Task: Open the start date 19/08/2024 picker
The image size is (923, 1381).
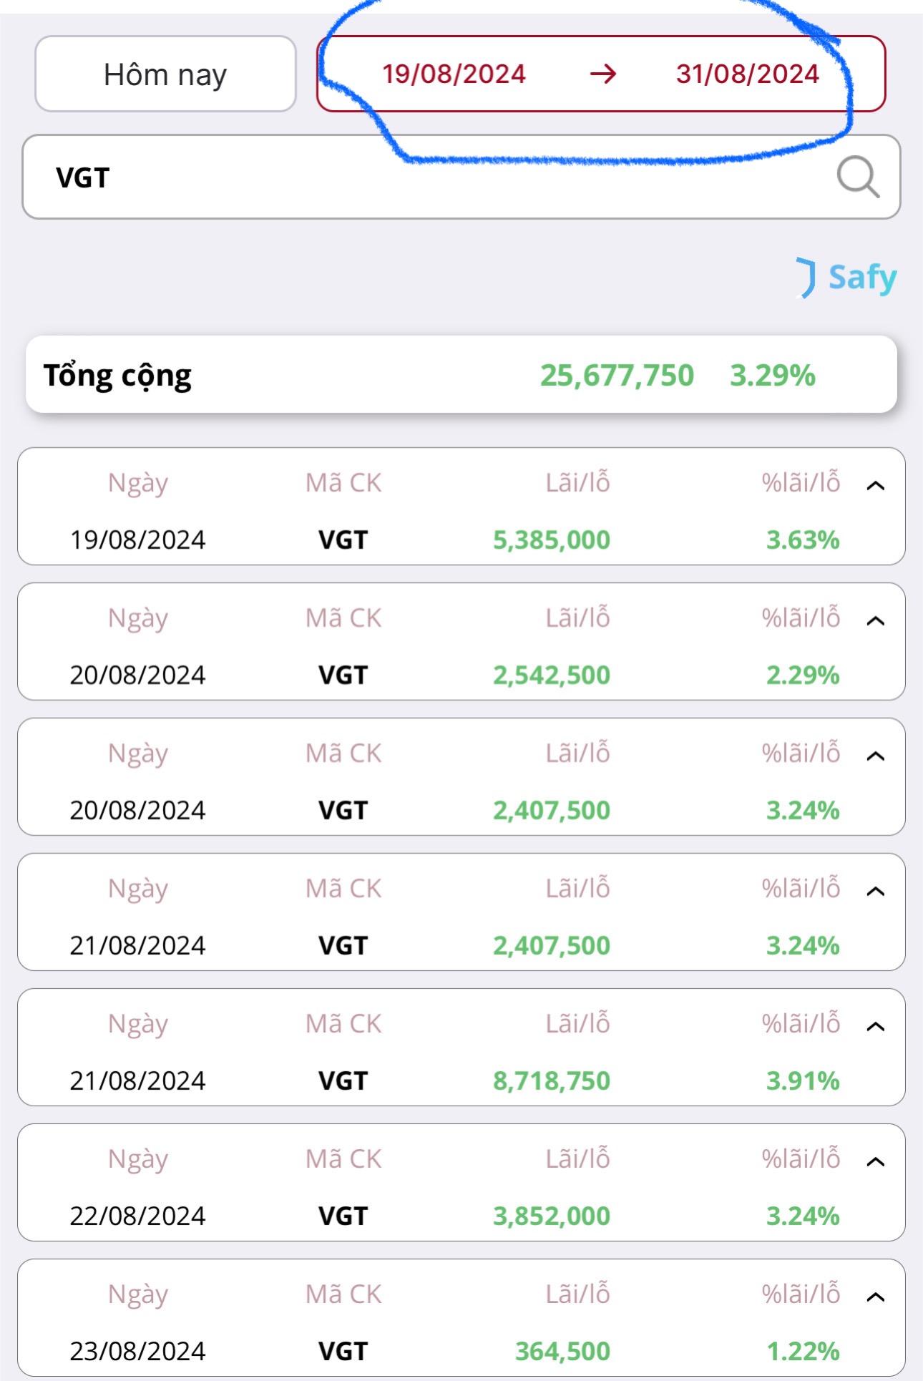Action: 454,74
